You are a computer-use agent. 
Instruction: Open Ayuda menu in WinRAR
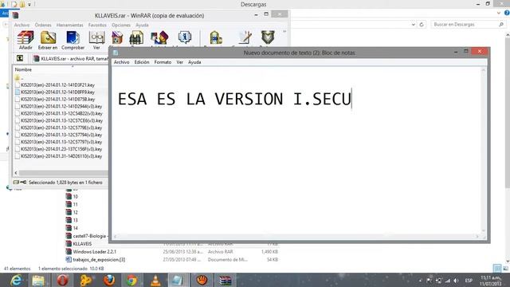(142, 25)
